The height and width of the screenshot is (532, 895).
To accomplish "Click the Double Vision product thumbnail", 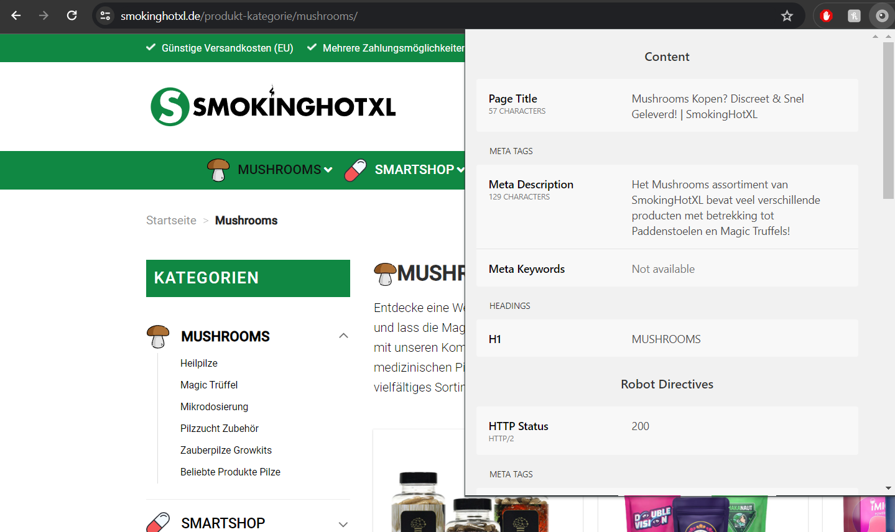I will point(697,513).
